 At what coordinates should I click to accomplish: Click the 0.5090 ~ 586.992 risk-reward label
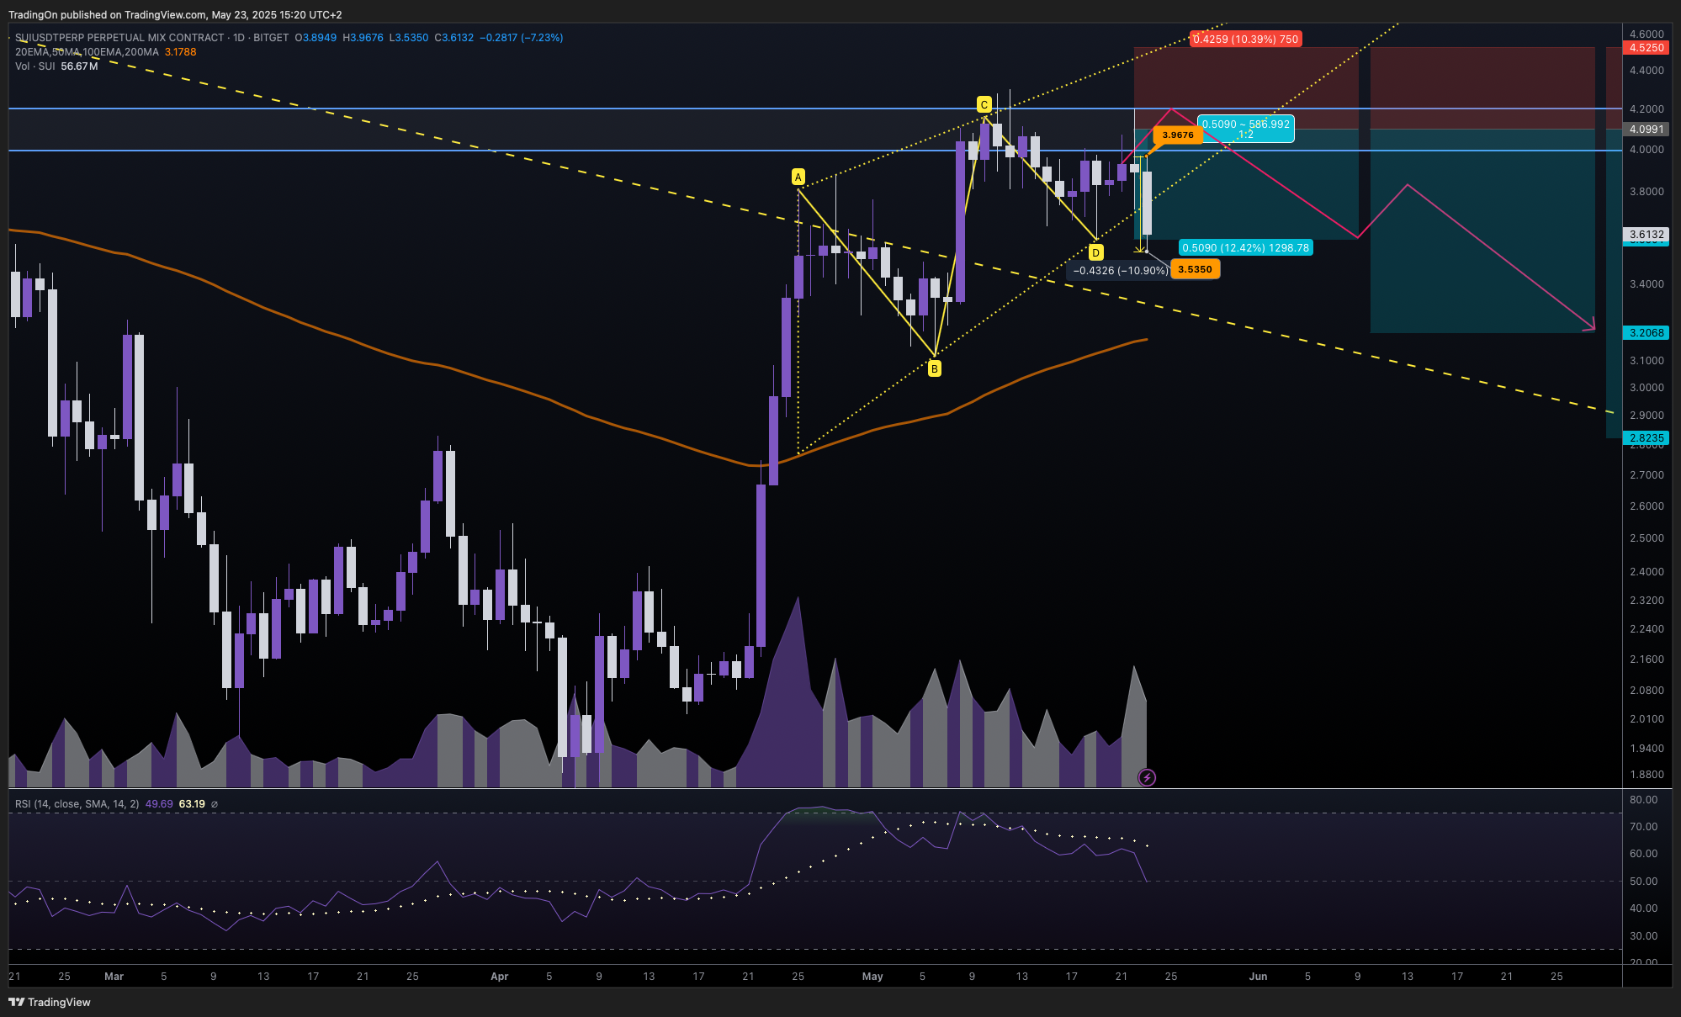click(x=1245, y=129)
